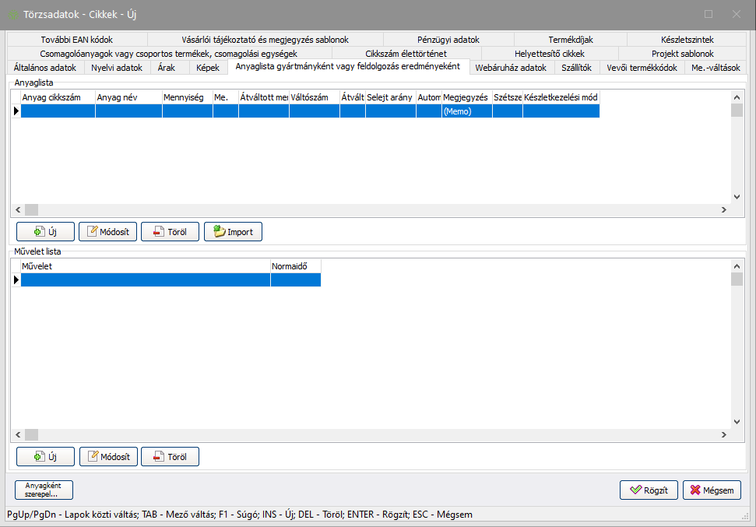This screenshot has width=756, height=527.
Task: Switch to Általános adatok tab
Action: click(x=45, y=68)
